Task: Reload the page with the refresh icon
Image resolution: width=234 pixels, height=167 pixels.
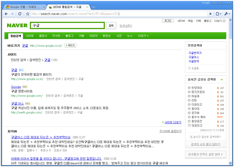Action: pyautogui.click(x=20, y=14)
